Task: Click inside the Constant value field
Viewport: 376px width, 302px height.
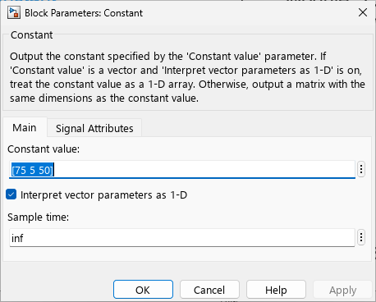Action: click(x=182, y=170)
